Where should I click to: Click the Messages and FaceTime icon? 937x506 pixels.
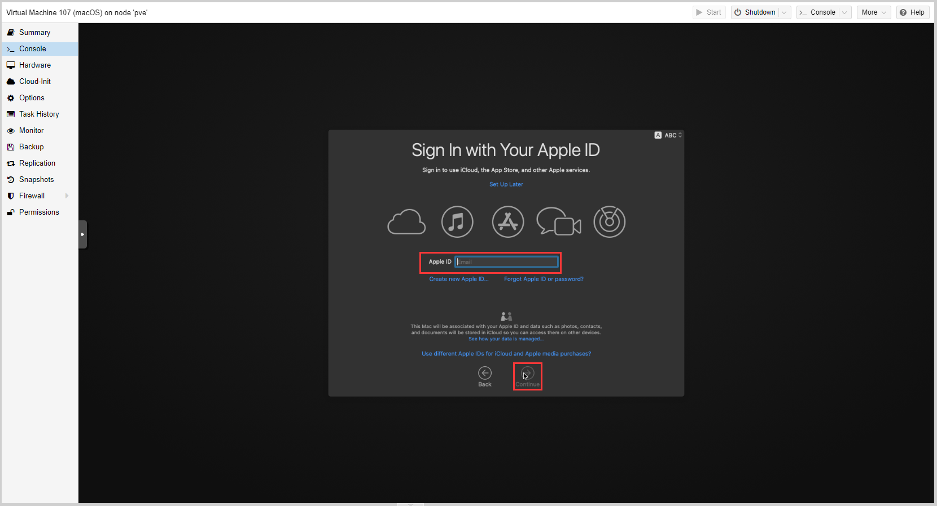558,222
